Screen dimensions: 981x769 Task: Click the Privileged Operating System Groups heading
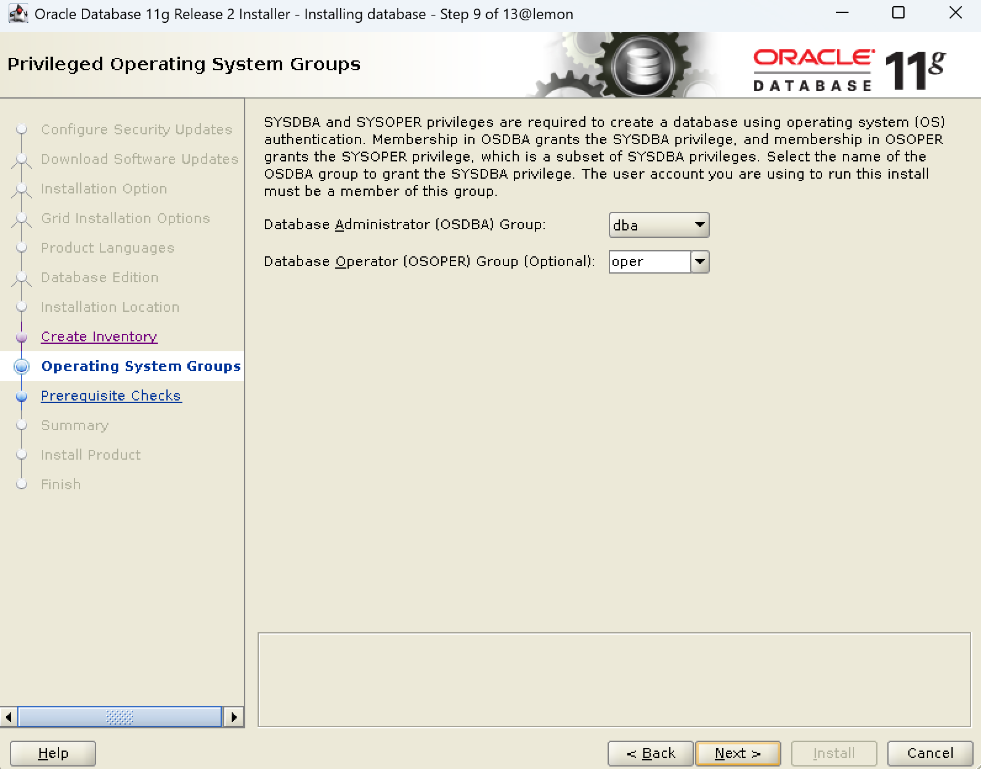click(x=184, y=64)
